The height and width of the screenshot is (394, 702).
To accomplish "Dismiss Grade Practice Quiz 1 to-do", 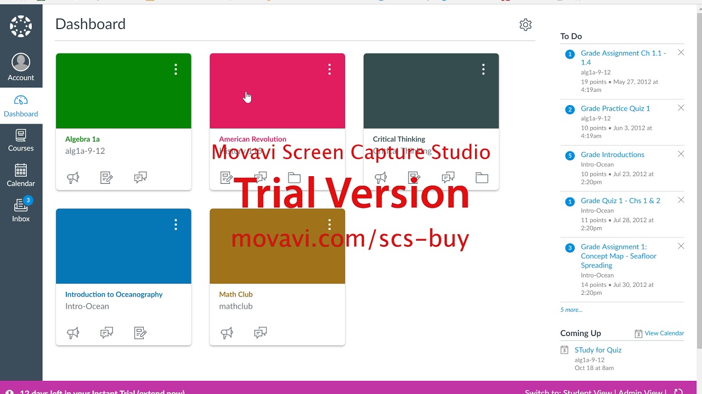I will 681,108.
